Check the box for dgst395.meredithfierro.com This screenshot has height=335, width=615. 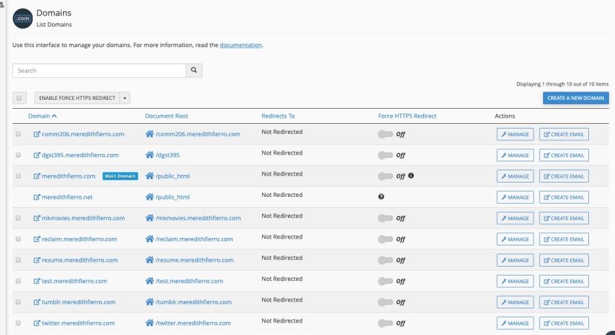tap(18, 155)
